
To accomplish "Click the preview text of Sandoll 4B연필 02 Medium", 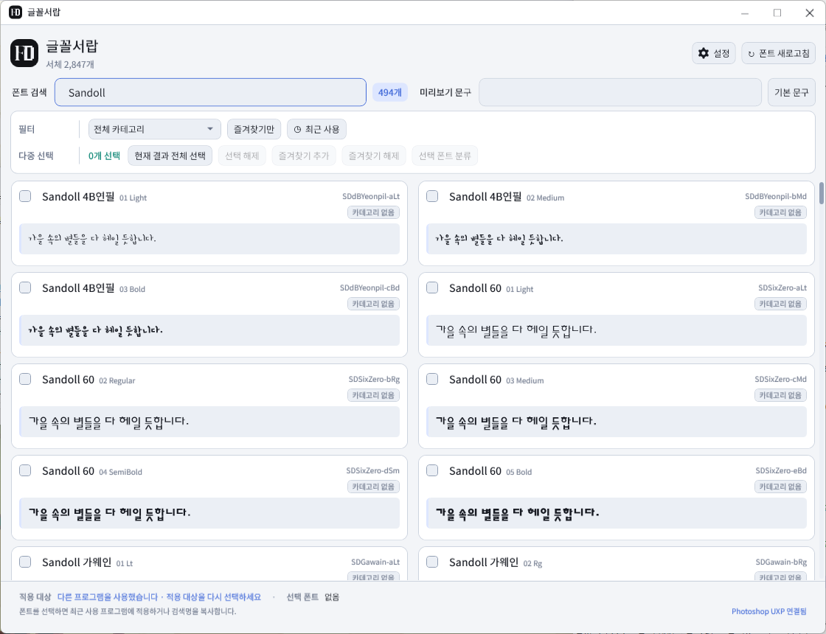I will (x=499, y=239).
